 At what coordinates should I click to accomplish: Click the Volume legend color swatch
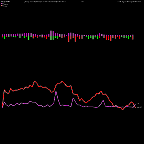2,3
